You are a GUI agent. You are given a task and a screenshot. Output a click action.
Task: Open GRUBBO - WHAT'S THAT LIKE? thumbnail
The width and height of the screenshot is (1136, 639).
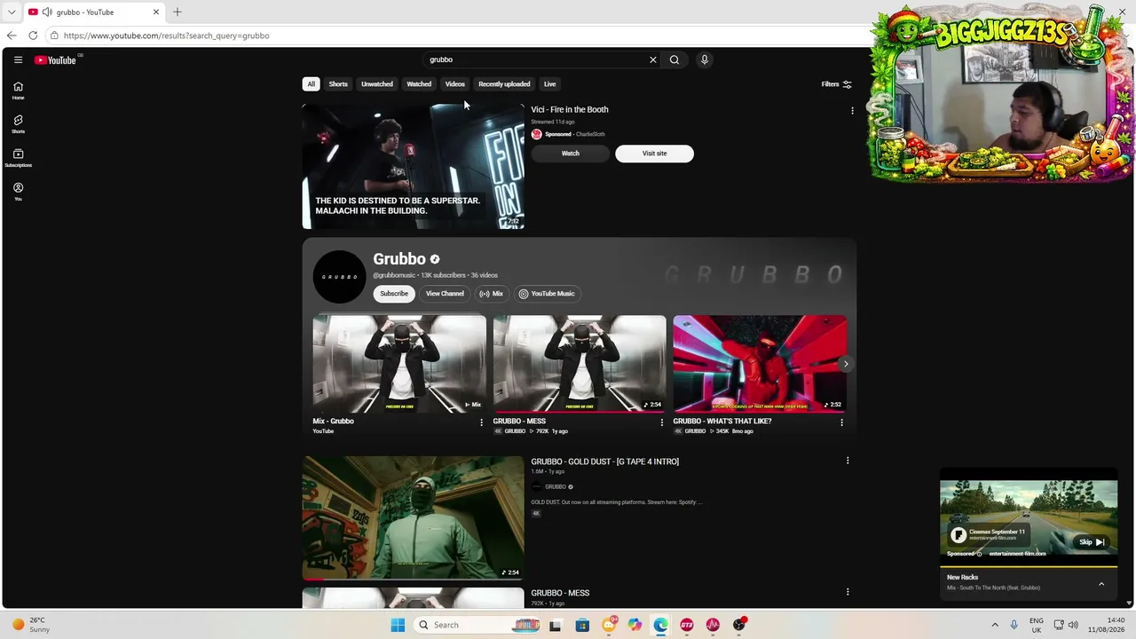(760, 364)
